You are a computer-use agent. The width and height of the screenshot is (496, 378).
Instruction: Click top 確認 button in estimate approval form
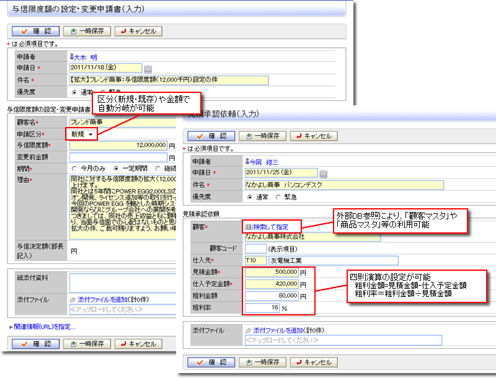click(211, 136)
